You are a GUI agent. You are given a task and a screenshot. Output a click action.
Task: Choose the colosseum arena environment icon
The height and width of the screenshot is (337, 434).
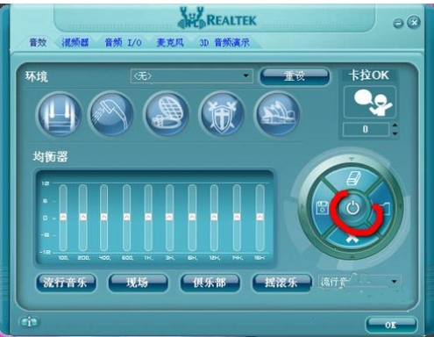pos(167,114)
